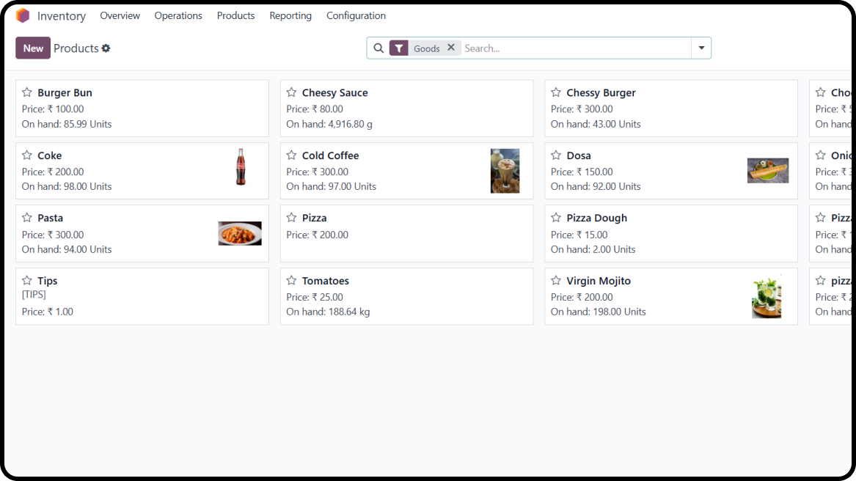Click the Inventory app icon

pyautogui.click(x=22, y=15)
